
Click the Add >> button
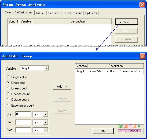[x=62, y=87]
